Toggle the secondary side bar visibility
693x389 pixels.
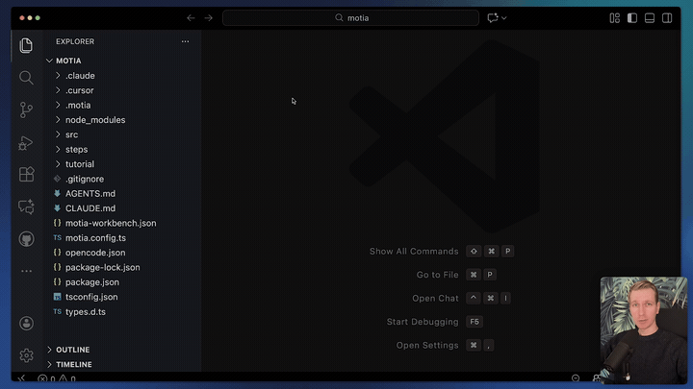[667, 17]
